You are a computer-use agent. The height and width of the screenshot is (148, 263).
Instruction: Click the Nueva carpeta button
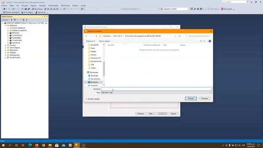coord(104,41)
